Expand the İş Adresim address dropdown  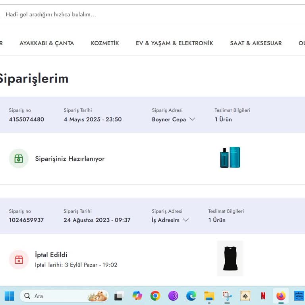click(x=170, y=220)
